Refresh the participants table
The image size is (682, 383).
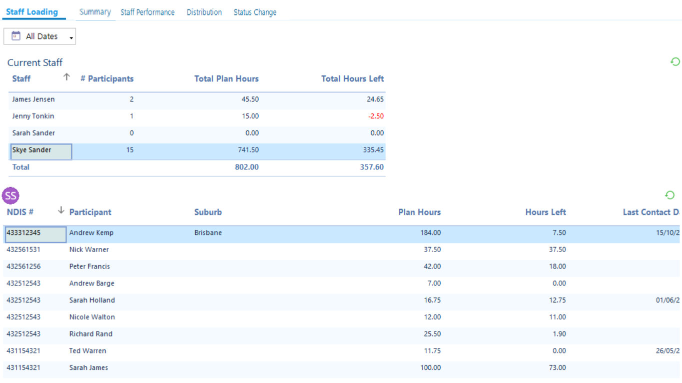pyautogui.click(x=670, y=195)
